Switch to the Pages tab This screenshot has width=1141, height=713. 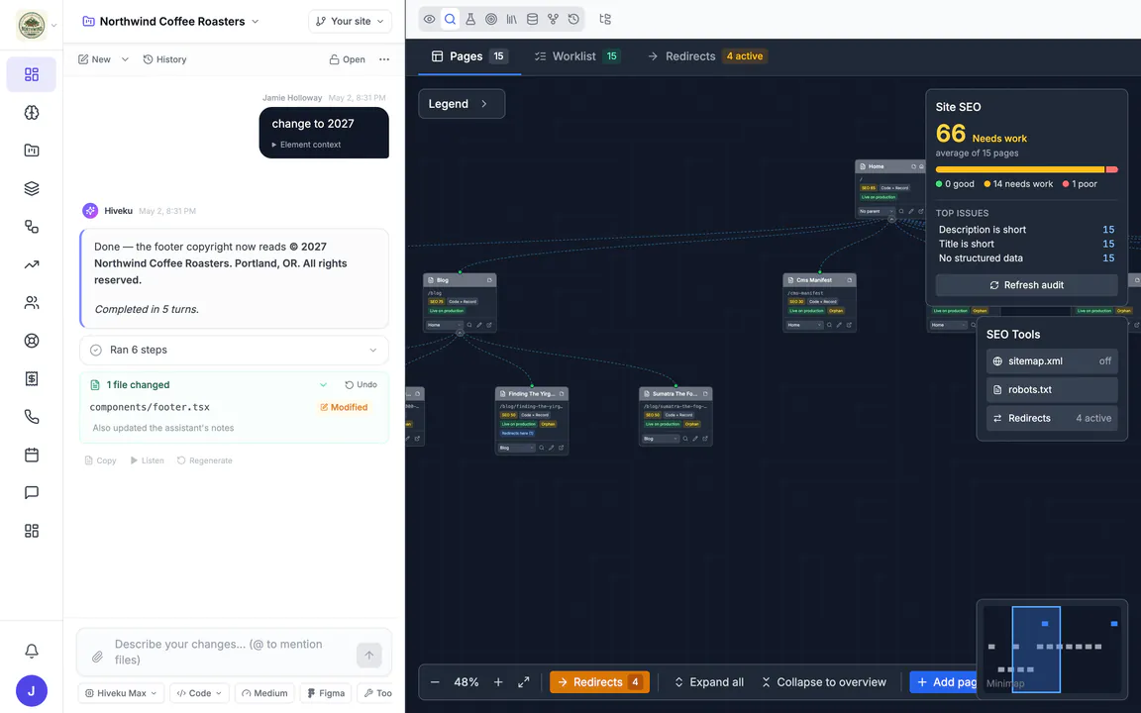click(469, 56)
